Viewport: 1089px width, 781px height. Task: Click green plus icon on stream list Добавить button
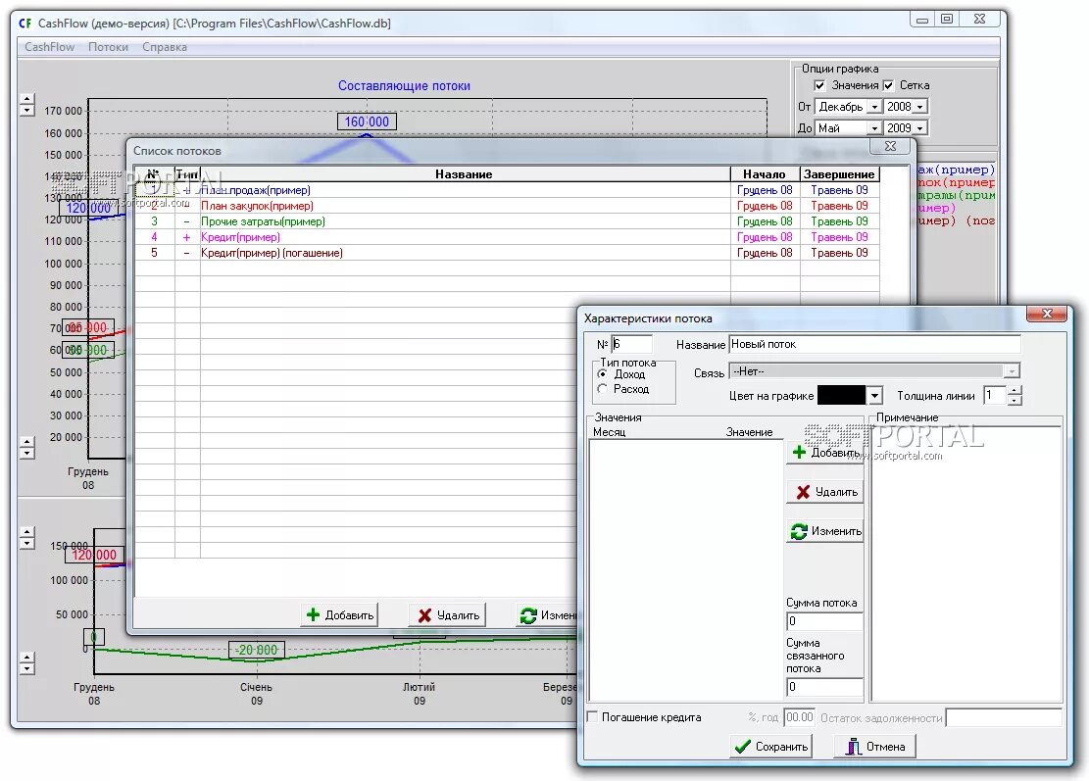click(314, 614)
